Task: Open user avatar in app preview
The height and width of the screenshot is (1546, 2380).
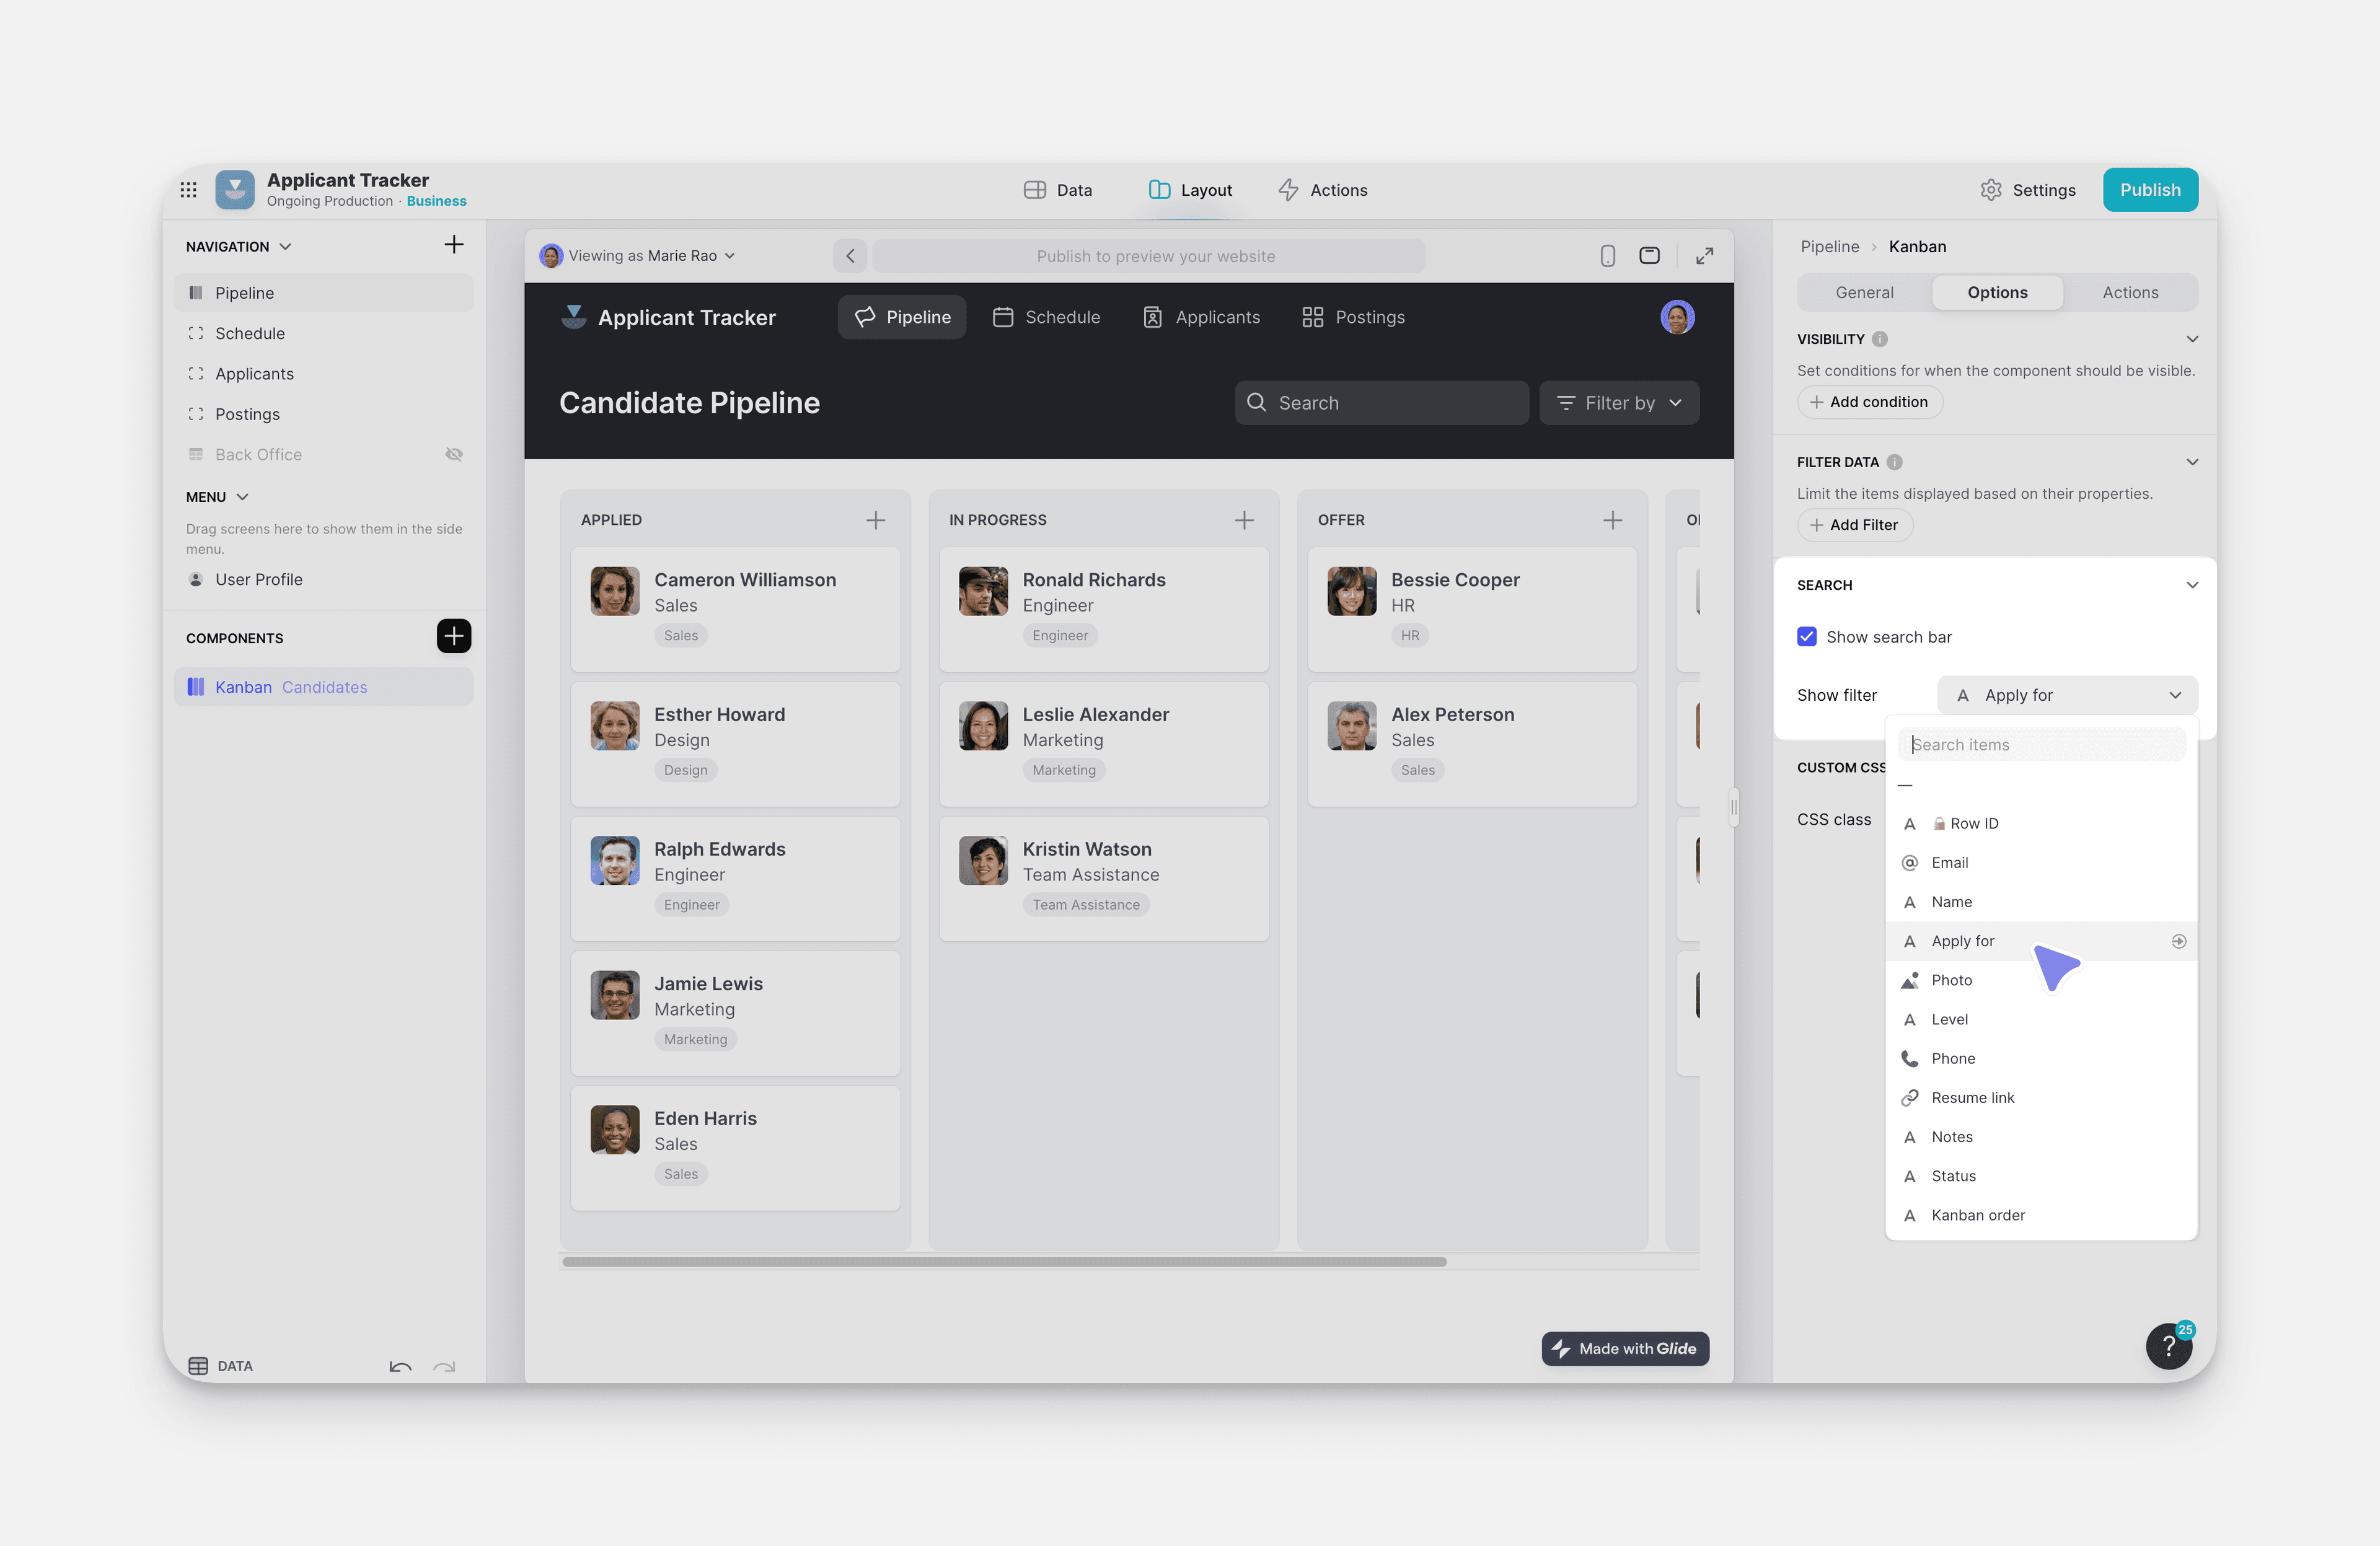Action: coord(1677,317)
